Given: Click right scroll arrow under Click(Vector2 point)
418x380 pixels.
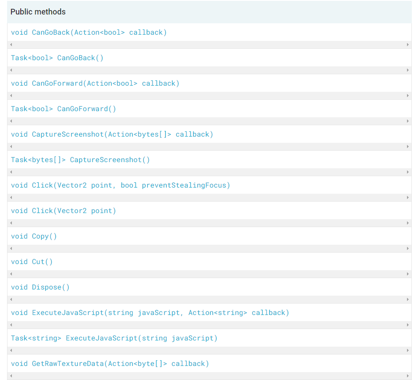Looking at the screenshot, I should tap(407, 223).
